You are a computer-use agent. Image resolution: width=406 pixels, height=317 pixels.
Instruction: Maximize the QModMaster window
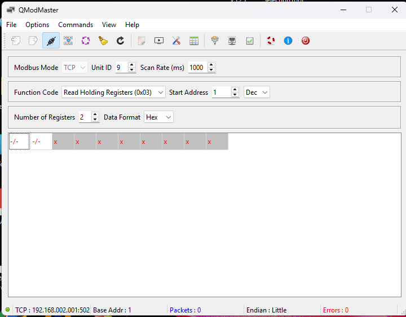point(369,10)
